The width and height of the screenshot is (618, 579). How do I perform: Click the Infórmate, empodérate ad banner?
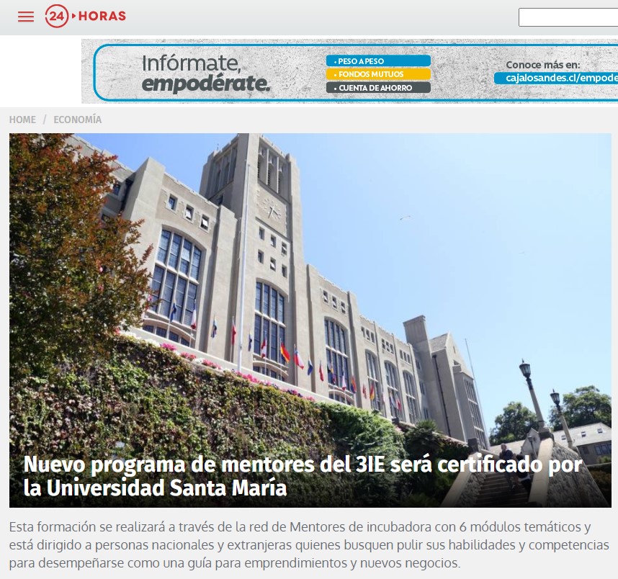[349, 71]
